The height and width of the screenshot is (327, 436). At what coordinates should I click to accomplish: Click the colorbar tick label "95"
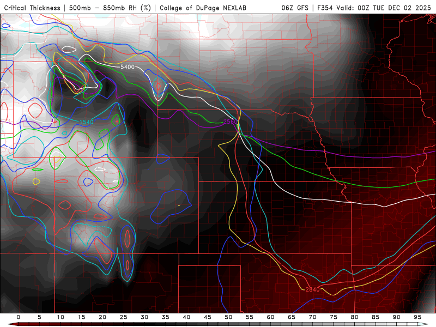point(417,317)
